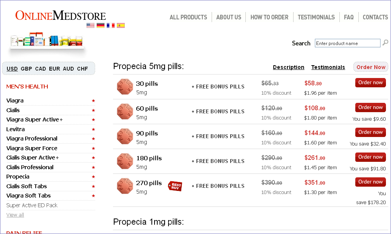The width and height of the screenshot is (391, 234).
Task: Click the pink Order Now button
Action: pyautogui.click(x=371, y=67)
